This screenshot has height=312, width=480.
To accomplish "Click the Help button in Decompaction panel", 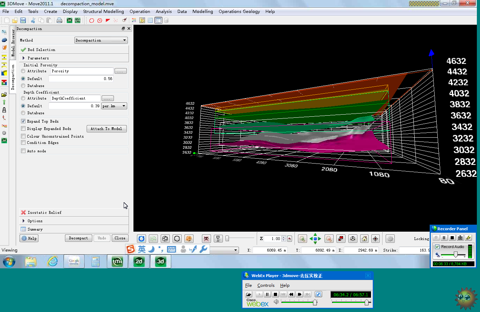I will click(29, 238).
